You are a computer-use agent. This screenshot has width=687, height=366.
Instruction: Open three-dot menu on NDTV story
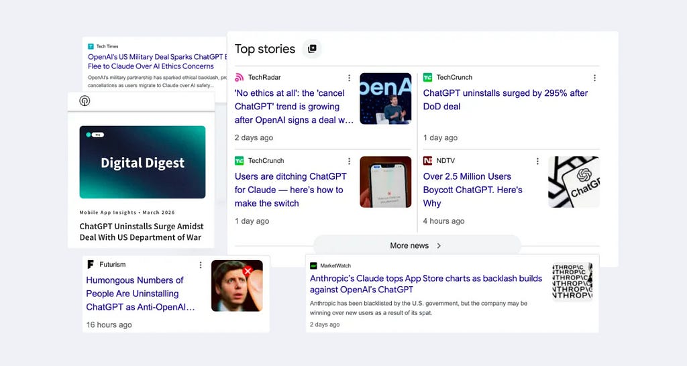[537, 161]
